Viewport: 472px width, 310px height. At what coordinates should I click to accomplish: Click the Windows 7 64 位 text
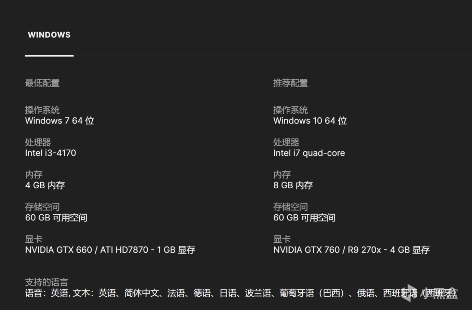pyautogui.click(x=60, y=121)
